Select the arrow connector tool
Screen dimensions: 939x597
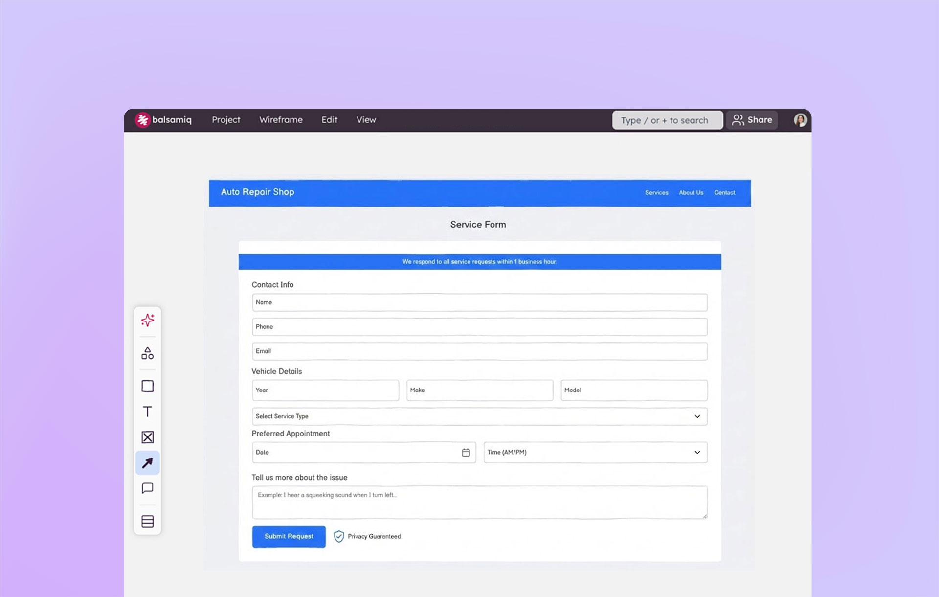pos(147,462)
